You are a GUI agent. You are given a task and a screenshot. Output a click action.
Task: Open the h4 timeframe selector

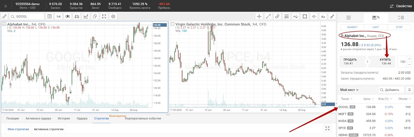59,16
